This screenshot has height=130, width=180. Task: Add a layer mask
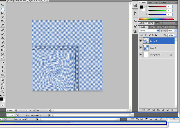(x=153, y=110)
